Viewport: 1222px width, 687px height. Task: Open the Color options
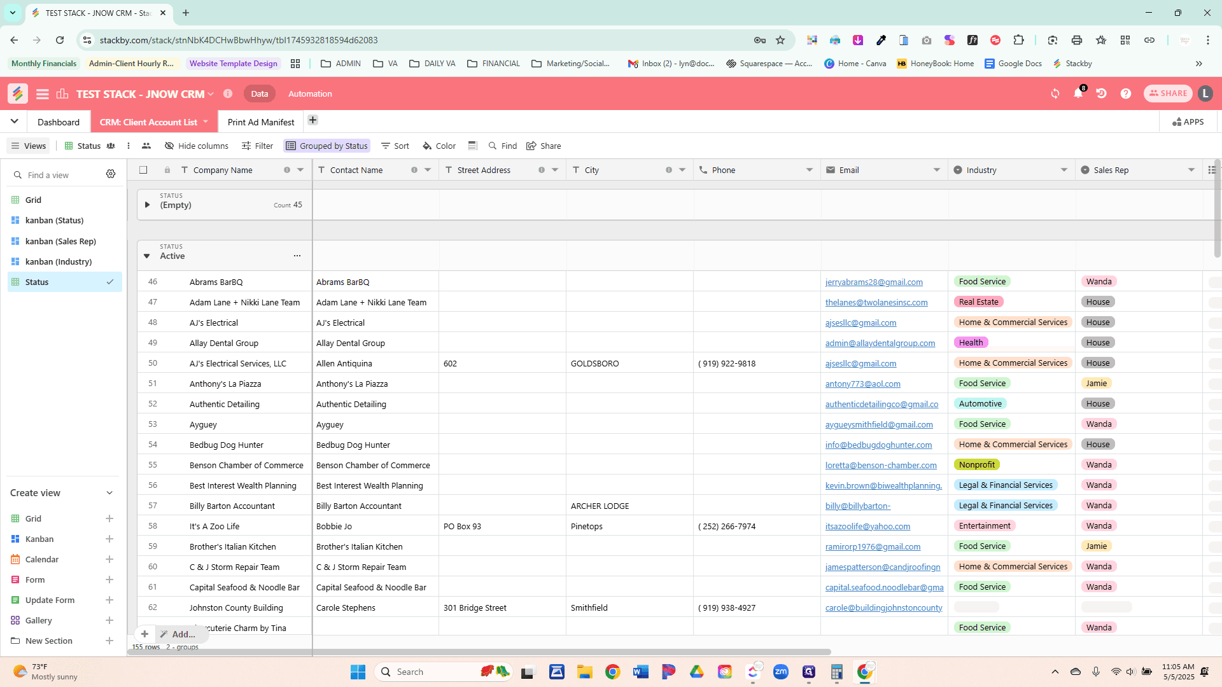[x=439, y=146]
